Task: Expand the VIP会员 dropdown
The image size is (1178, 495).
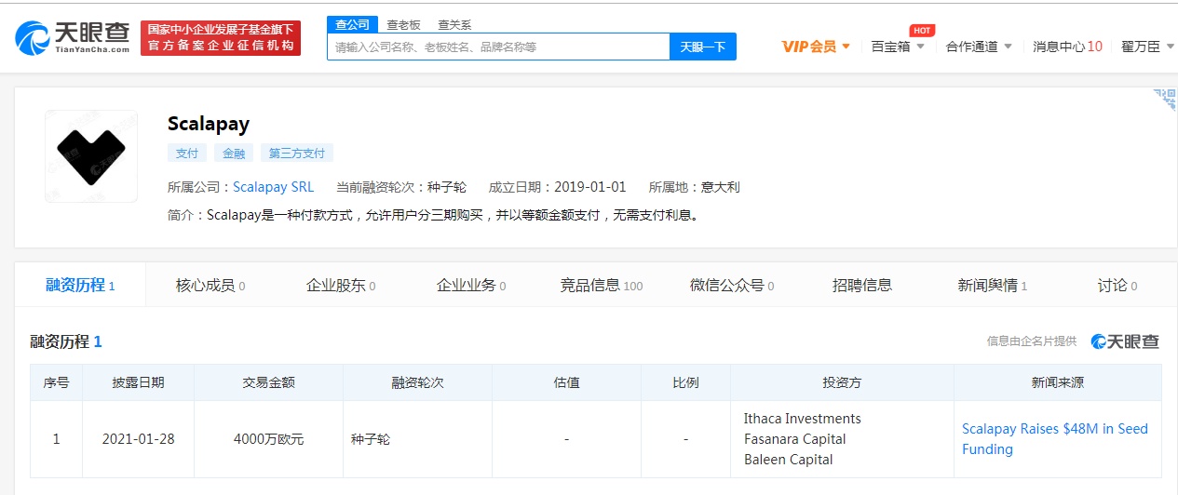Action: point(816,46)
